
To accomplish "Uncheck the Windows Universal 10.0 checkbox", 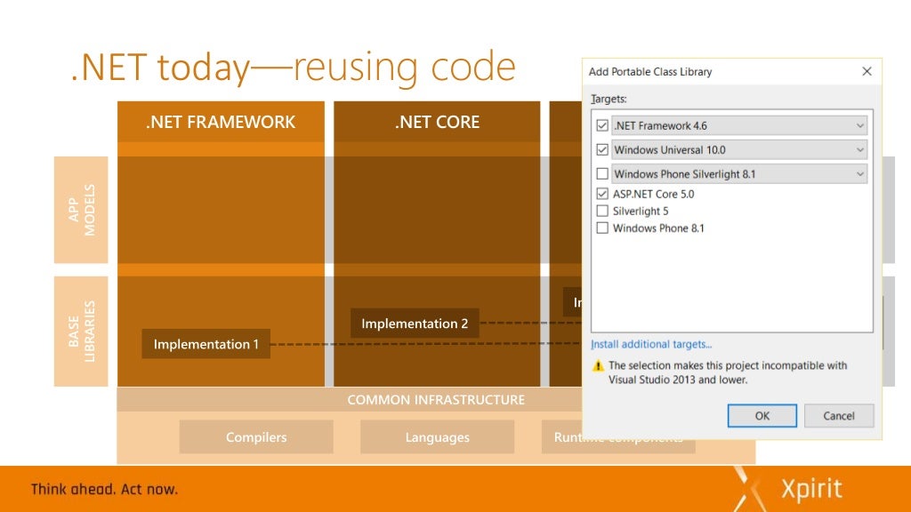I will tap(602, 149).
